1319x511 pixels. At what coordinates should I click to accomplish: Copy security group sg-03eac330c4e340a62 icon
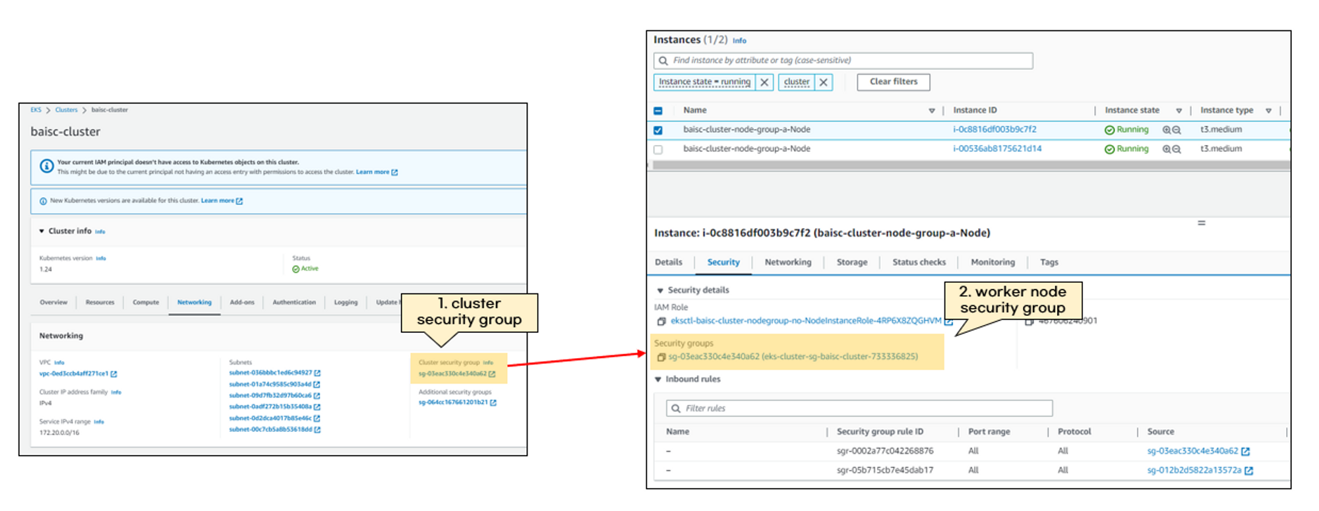coord(661,357)
